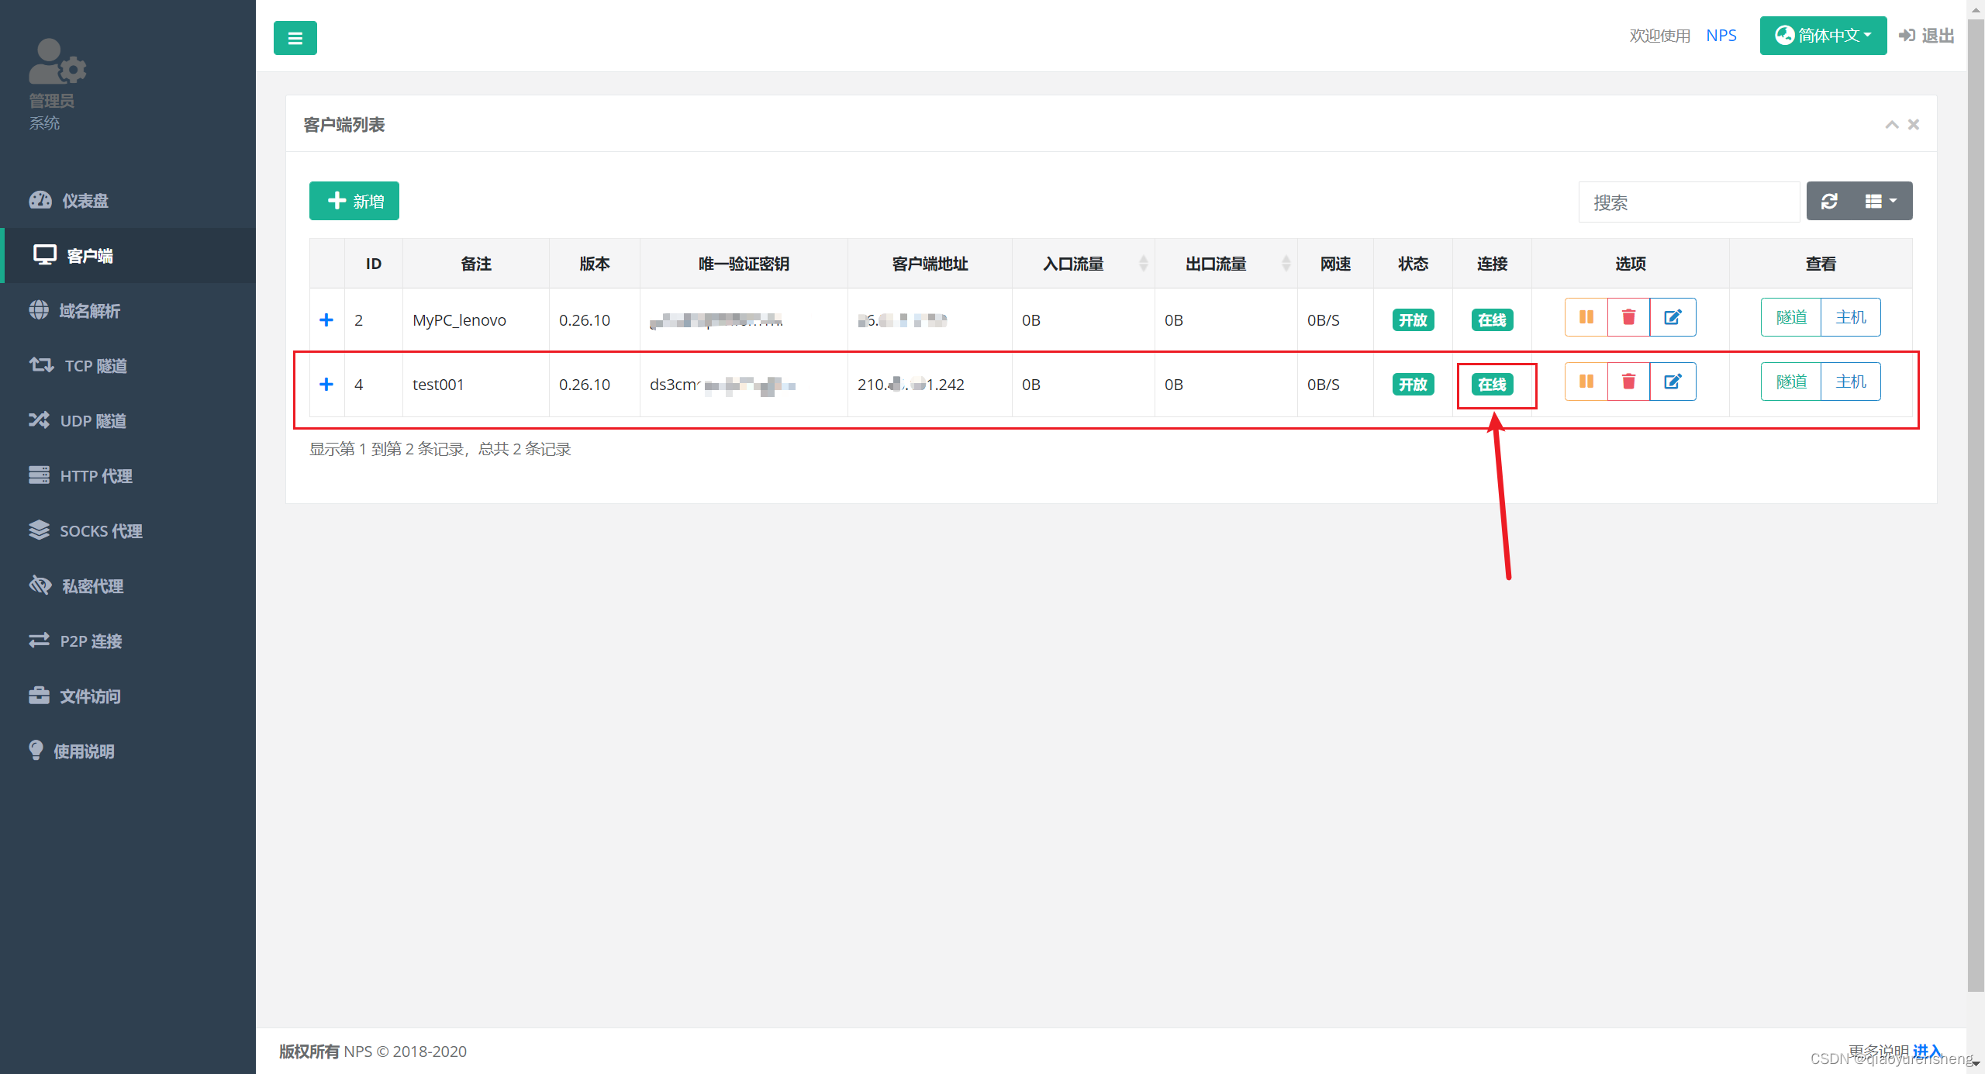Screen dimensions: 1985x1074
Task: Edit the MyPC_lenovo client via pencil icon
Action: click(1673, 317)
